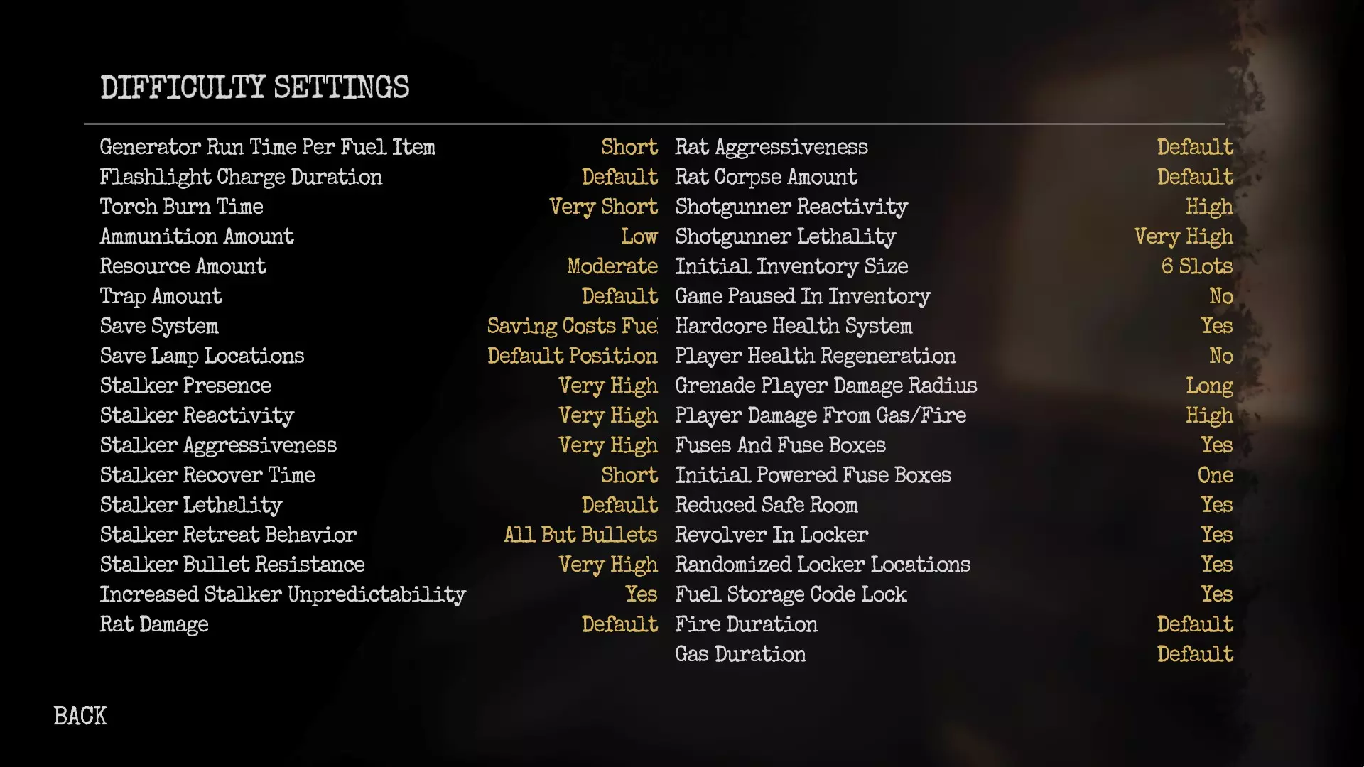Image resolution: width=1364 pixels, height=767 pixels.
Task: Toggle Revolver In Locker option
Action: (1216, 535)
